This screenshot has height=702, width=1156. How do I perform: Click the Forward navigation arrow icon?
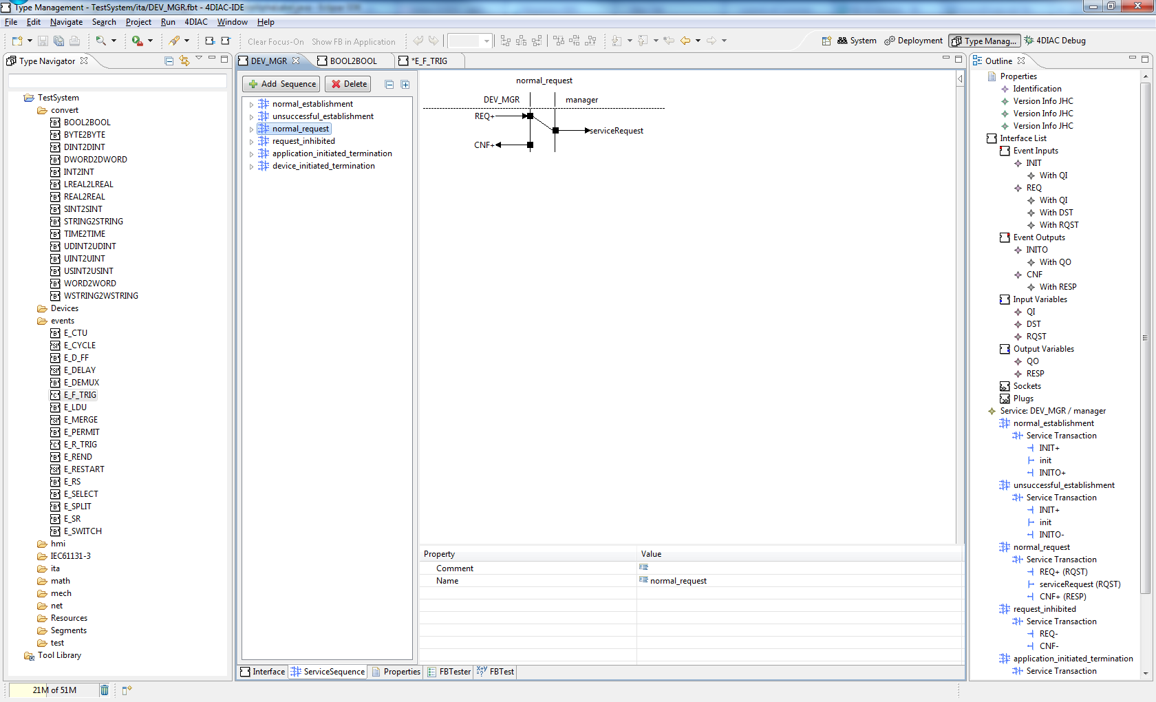coord(711,41)
